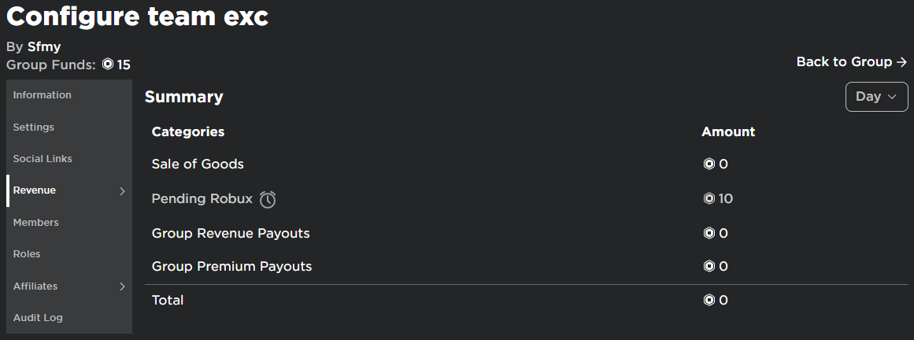The image size is (914, 340).
Task: Open the Day time period dropdown
Action: 877,97
